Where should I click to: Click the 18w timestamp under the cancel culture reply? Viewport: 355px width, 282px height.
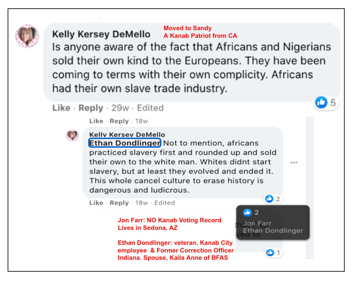click(142, 203)
